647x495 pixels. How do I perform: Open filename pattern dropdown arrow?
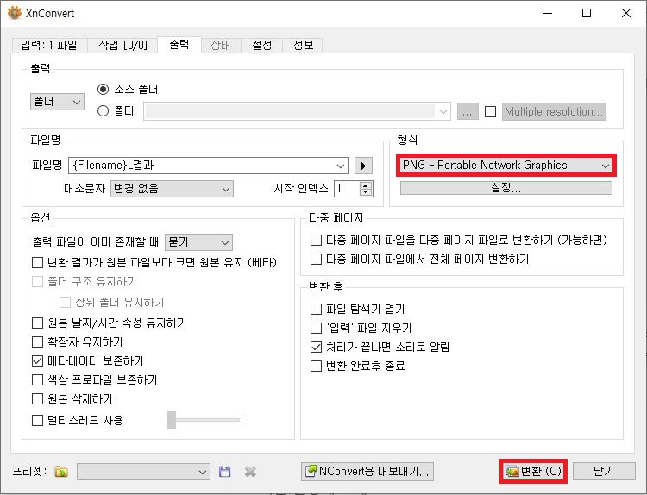tap(341, 166)
